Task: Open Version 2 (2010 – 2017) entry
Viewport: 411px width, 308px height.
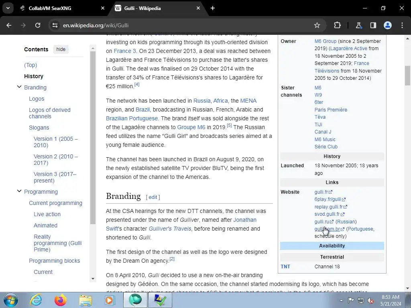Action: pyautogui.click(x=55, y=160)
